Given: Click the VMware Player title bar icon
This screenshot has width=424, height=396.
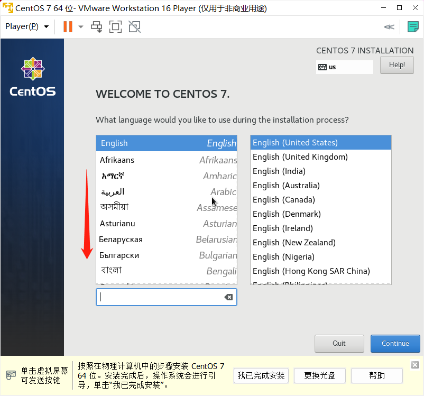Looking at the screenshot, I should tap(7, 8).
